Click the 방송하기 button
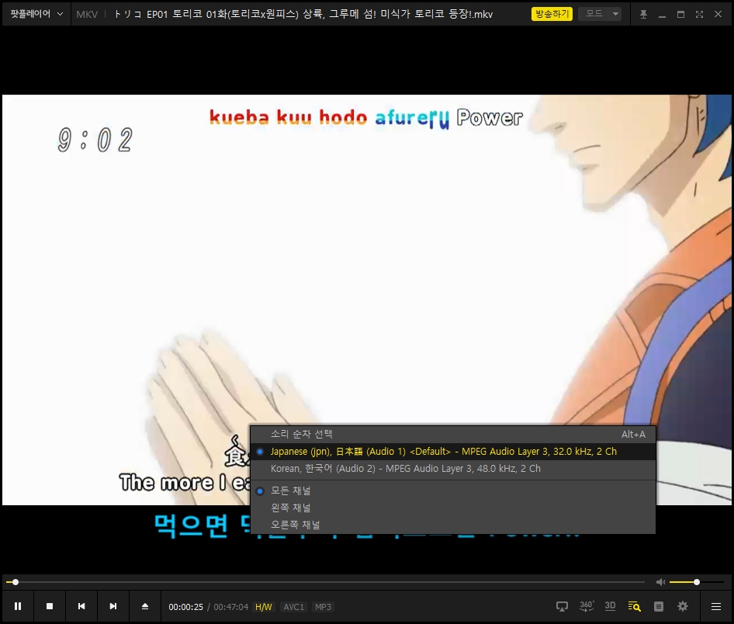The height and width of the screenshot is (624, 734). [552, 14]
